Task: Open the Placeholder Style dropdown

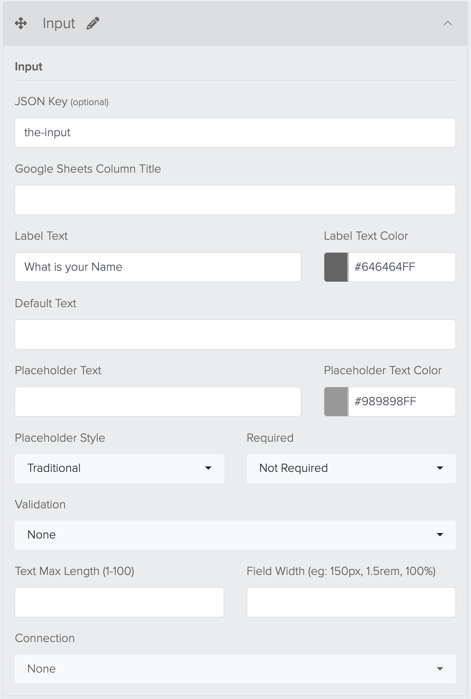Action: (x=119, y=468)
